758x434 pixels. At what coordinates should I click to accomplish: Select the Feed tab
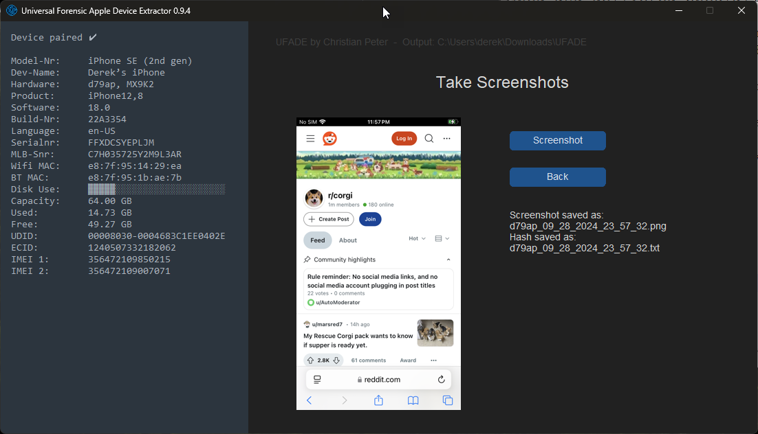point(318,240)
